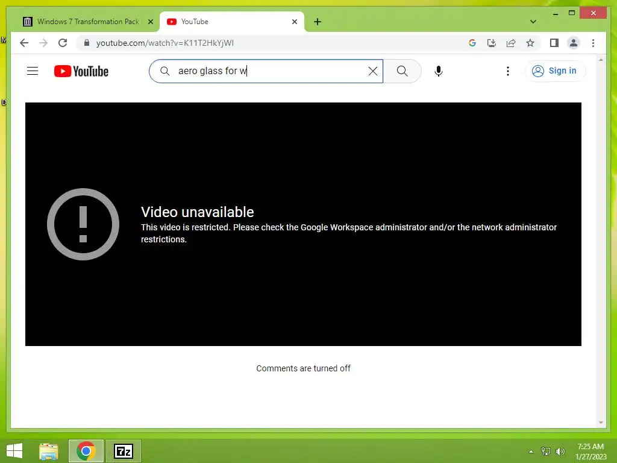Close the Chrome window
The height and width of the screenshot is (463, 617).
click(x=593, y=13)
